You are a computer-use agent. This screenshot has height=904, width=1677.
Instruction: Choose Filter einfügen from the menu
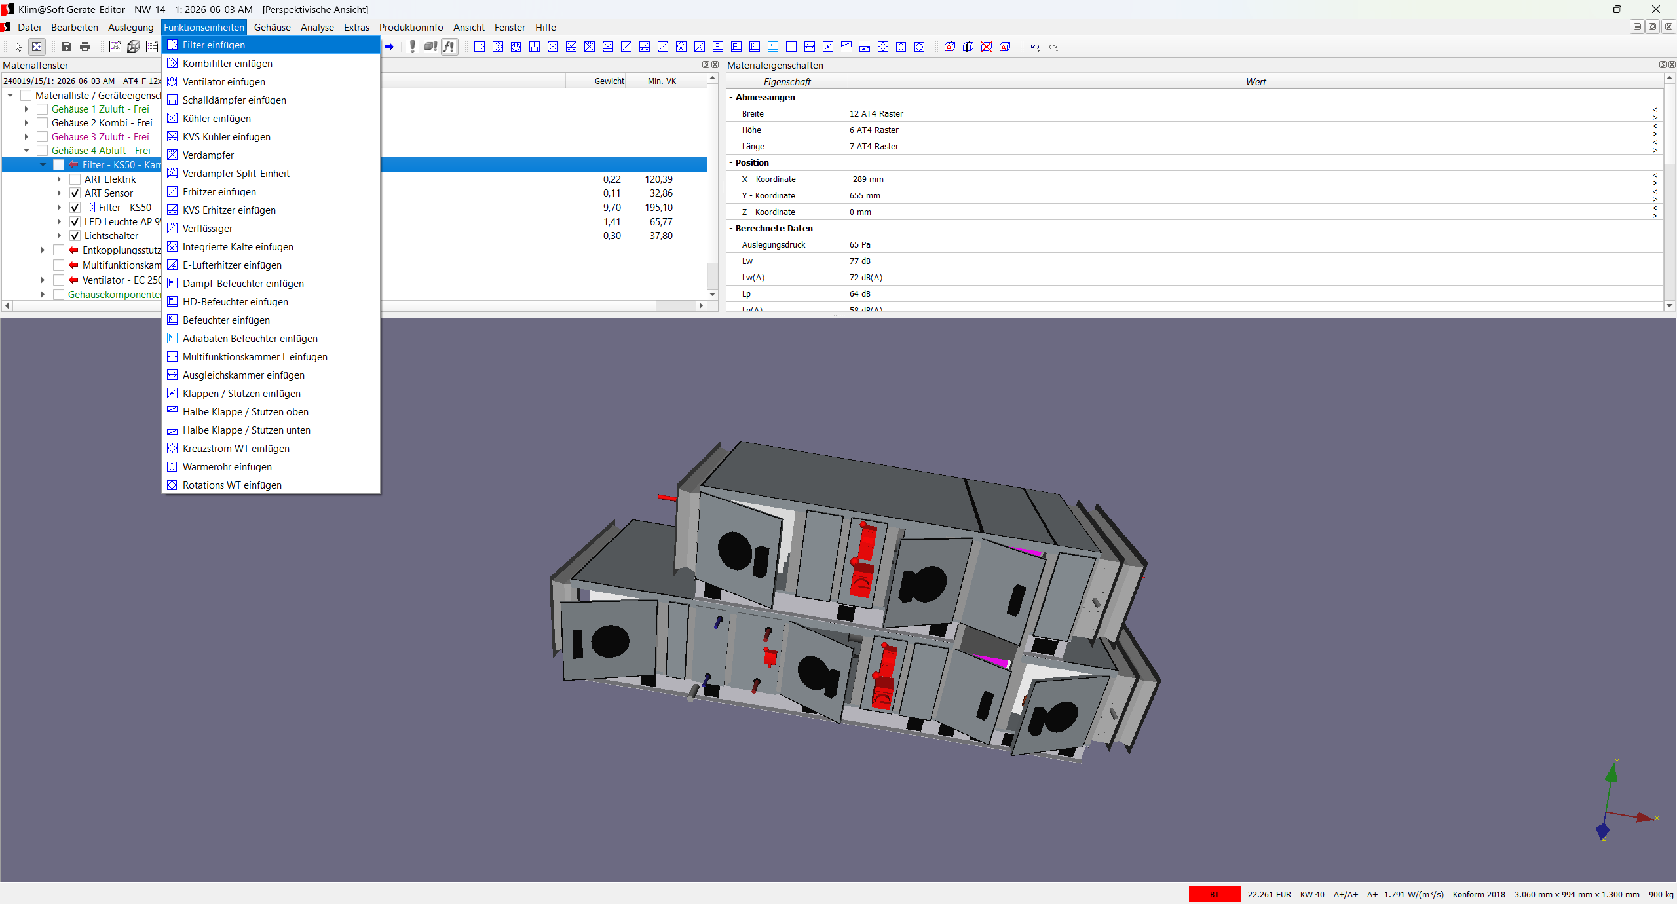[271, 45]
